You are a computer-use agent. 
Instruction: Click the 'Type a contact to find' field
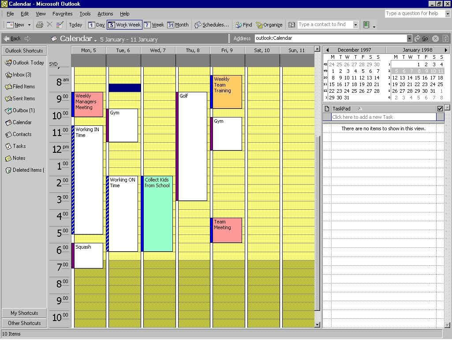[x=325, y=25]
